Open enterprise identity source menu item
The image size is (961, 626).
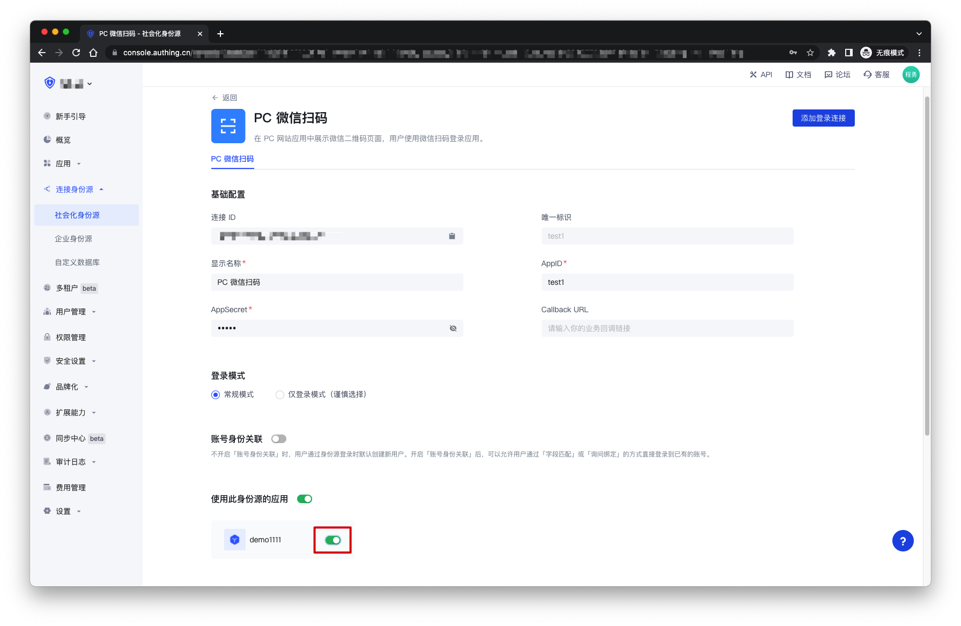click(73, 239)
